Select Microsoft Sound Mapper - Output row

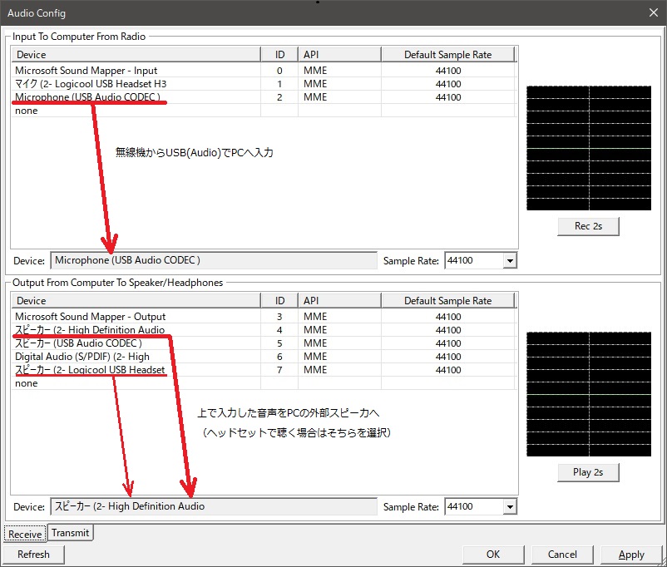(90, 317)
